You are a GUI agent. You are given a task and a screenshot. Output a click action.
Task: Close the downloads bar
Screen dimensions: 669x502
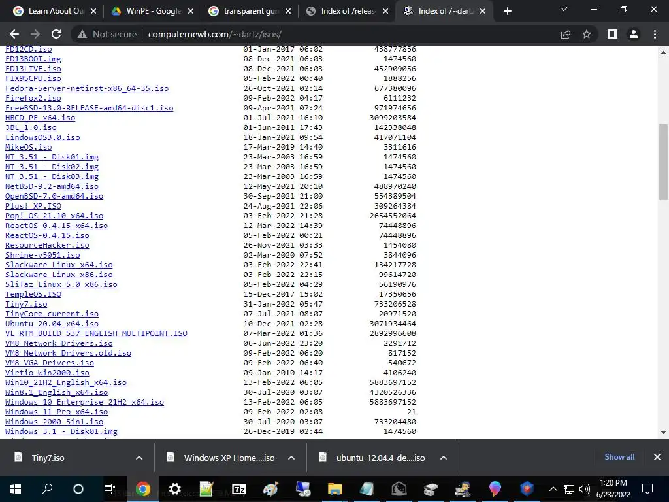coord(657,457)
